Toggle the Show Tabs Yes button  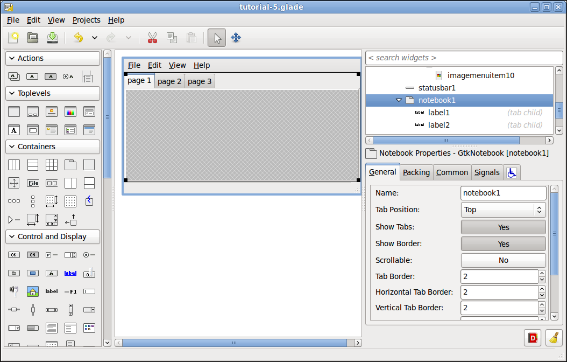point(504,227)
